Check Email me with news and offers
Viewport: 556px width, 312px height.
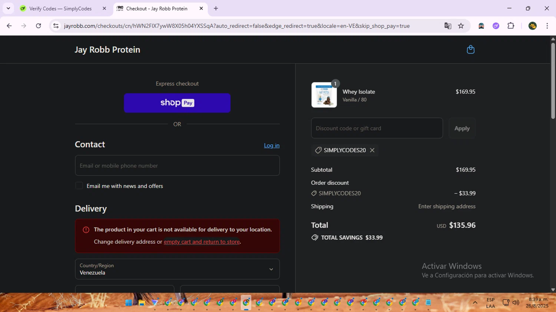click(79, 186)
